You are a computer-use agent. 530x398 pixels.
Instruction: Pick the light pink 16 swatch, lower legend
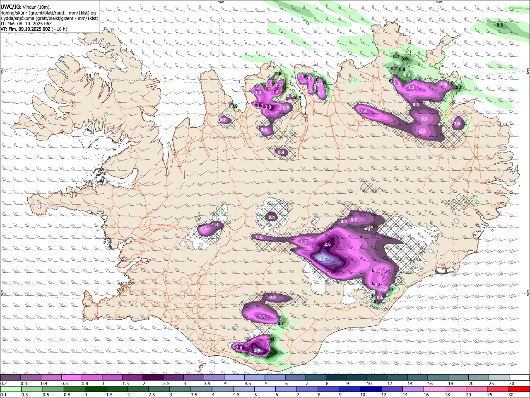(434, 389)
